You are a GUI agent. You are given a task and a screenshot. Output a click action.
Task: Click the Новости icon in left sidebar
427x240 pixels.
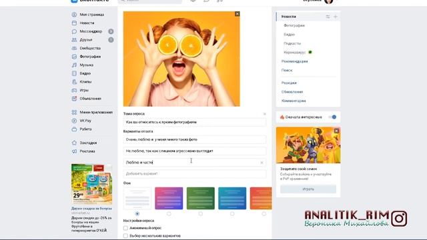74,23
